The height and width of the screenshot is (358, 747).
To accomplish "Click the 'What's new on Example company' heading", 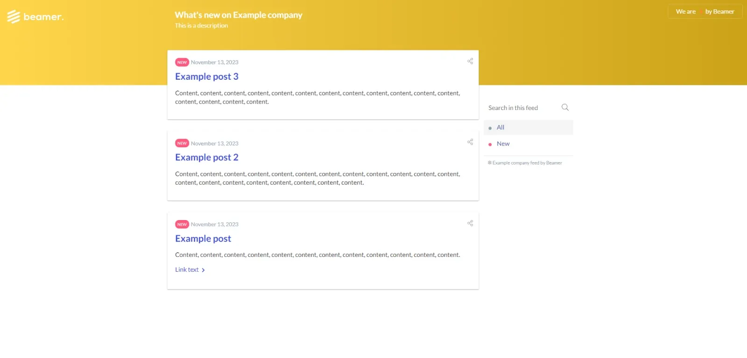I will (239, 15).
